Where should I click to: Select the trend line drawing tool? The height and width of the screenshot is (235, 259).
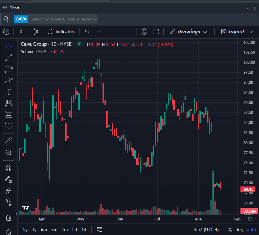pos(9,58)
